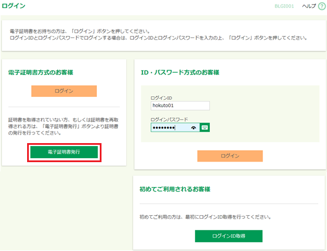Click the certificate reissue description paragraph
Viewport: 327px width, 251px height.
[x=63, y=126]
